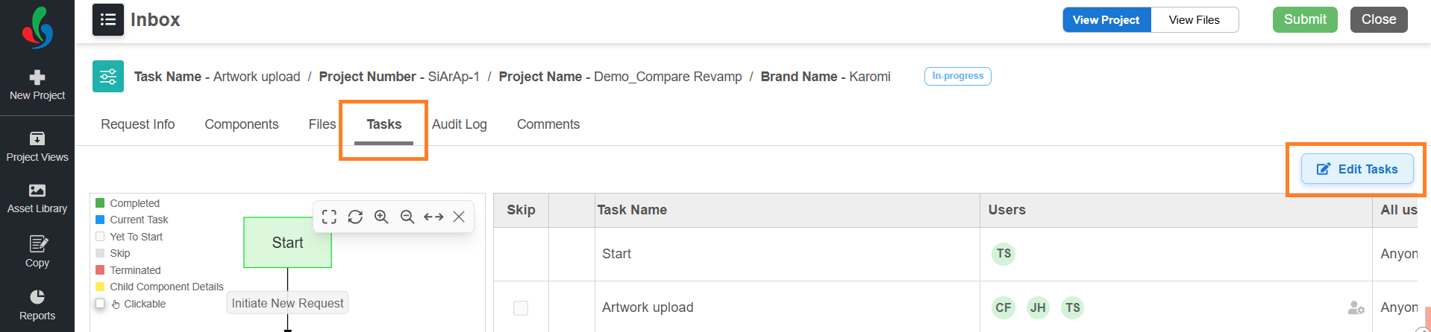Viewport: 1431px width, 332px height.
Task: Expand workflow diagram width using arrows icon
Action: 433,217
